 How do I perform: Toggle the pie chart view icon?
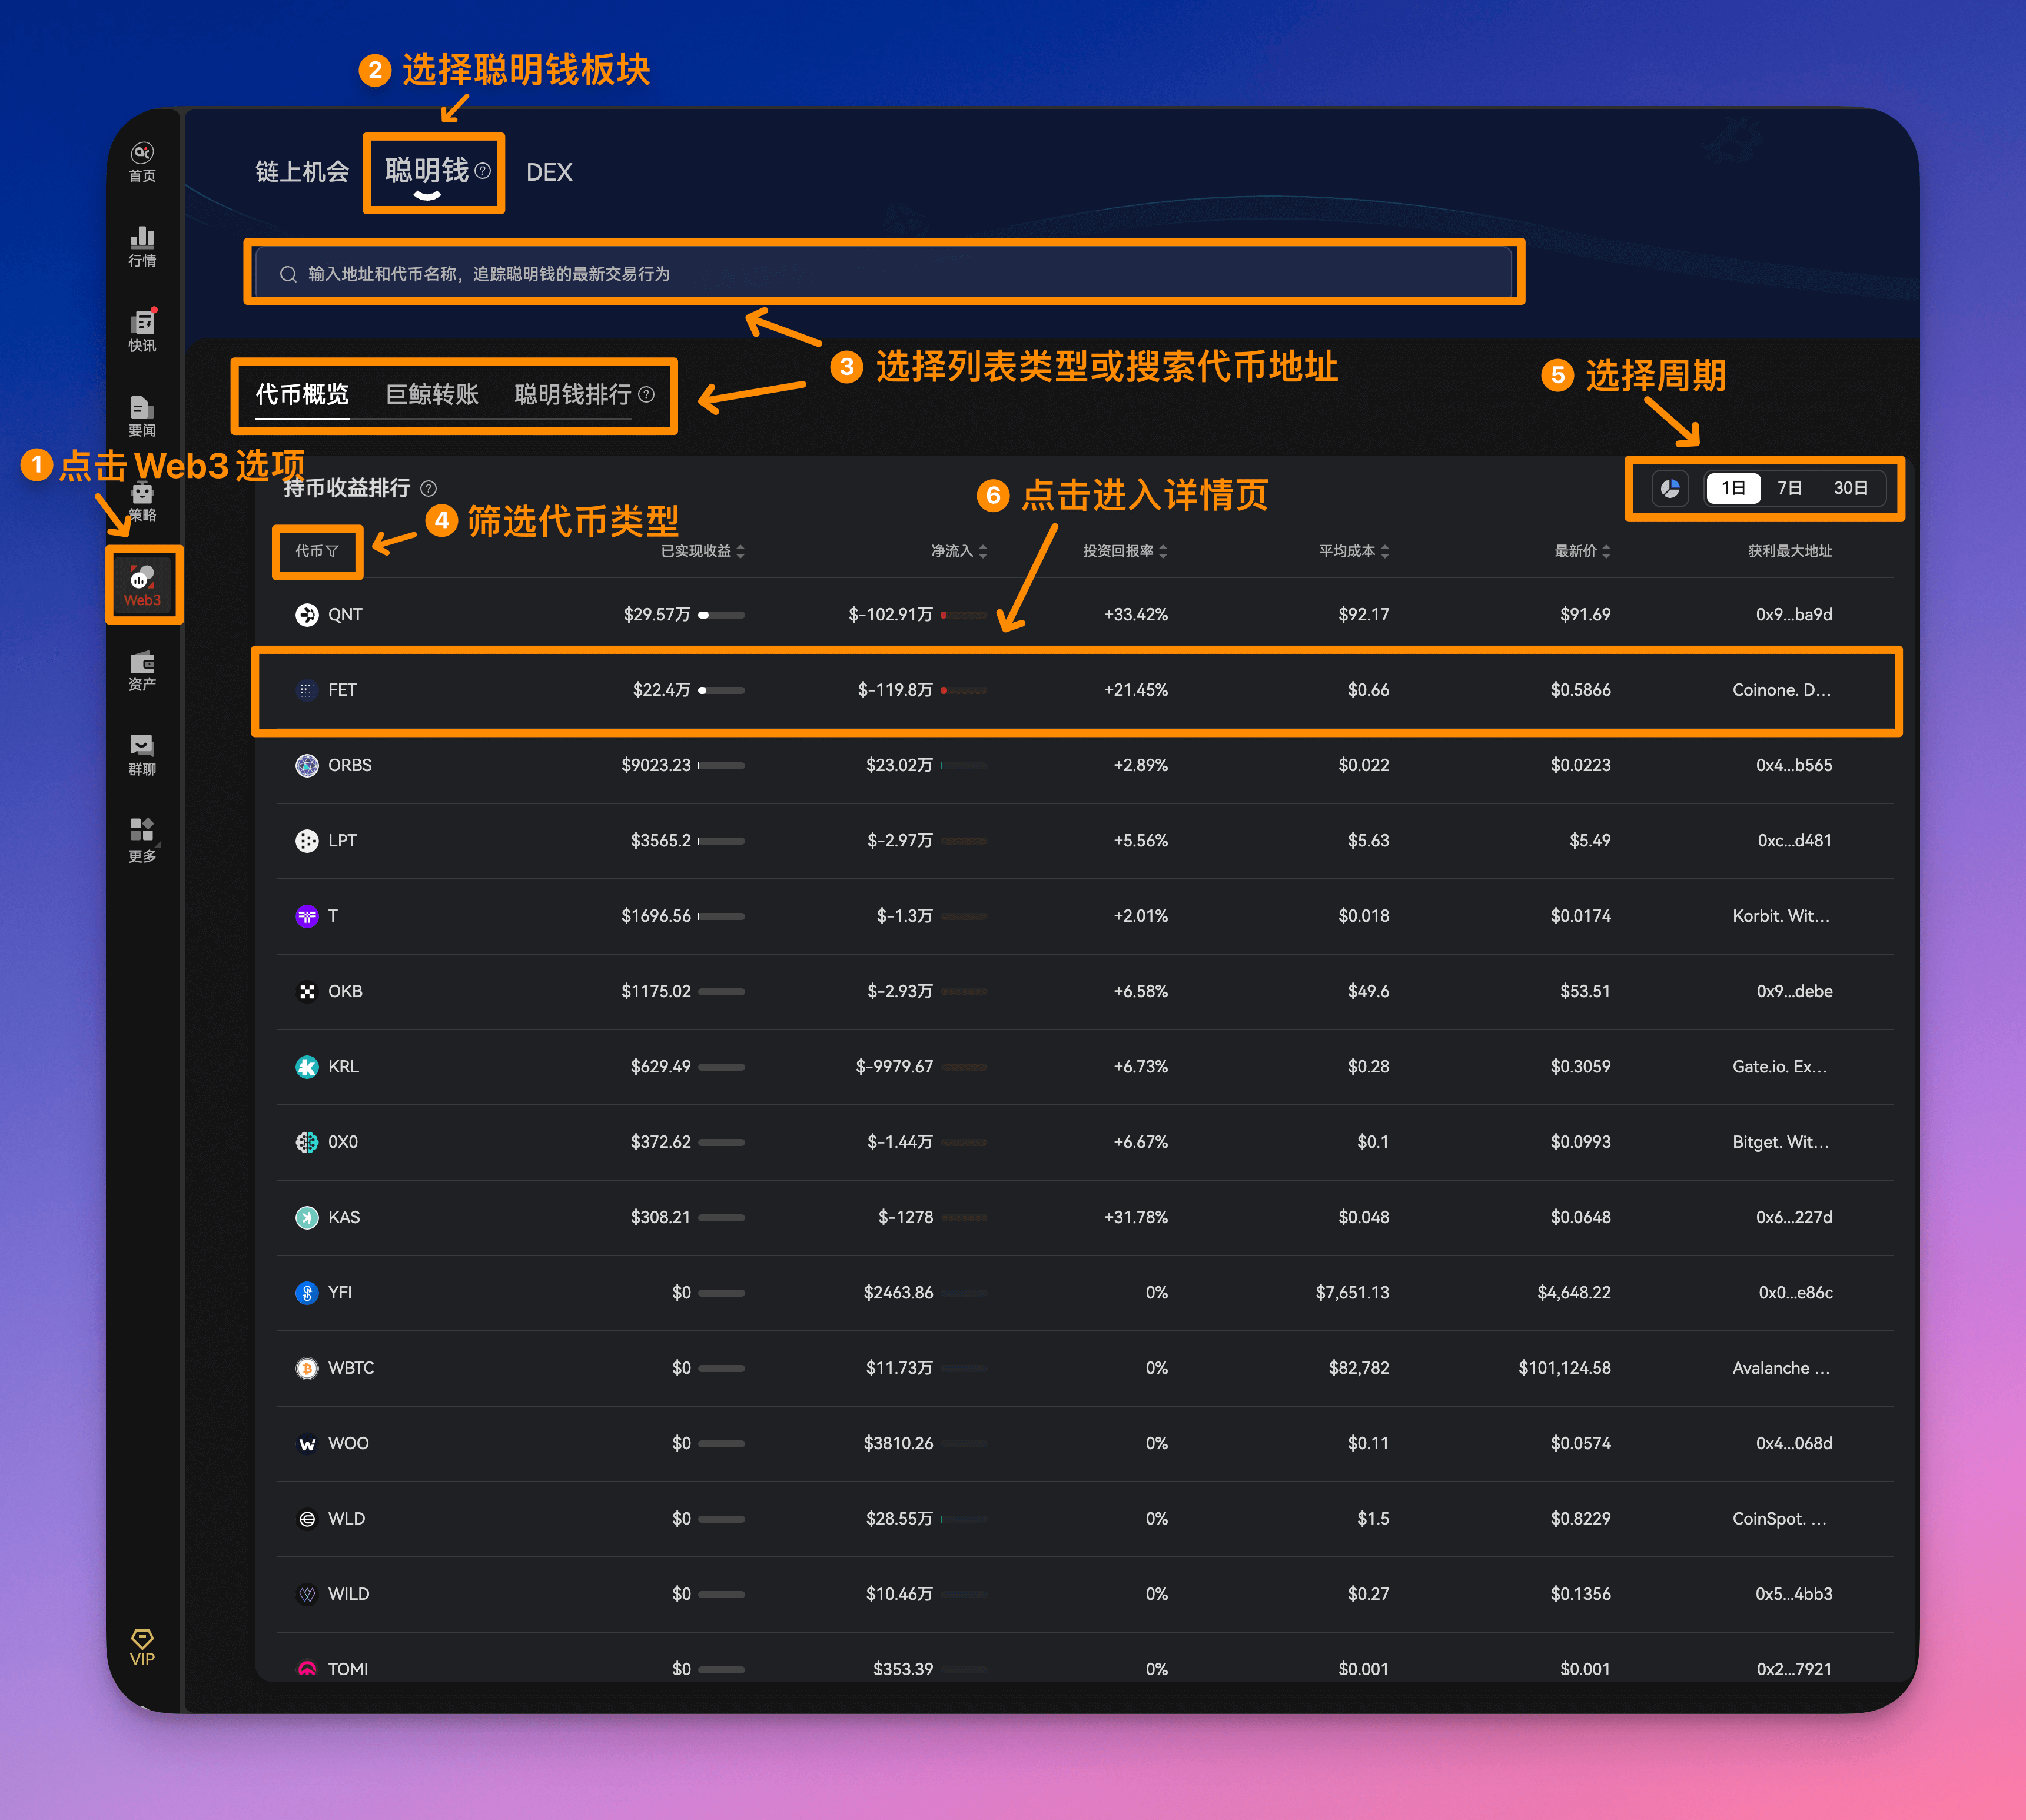pos(1670,488)
